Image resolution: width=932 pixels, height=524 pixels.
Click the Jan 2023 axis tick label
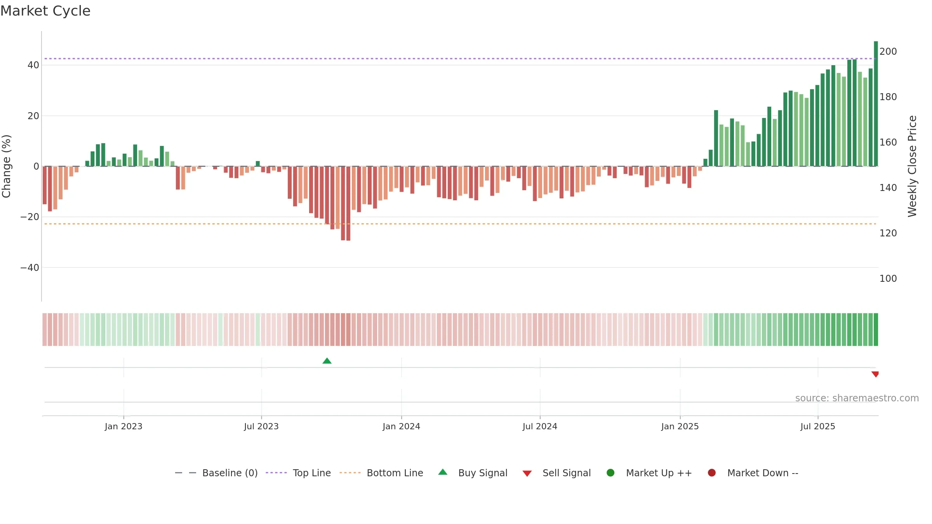coord(123,426)
